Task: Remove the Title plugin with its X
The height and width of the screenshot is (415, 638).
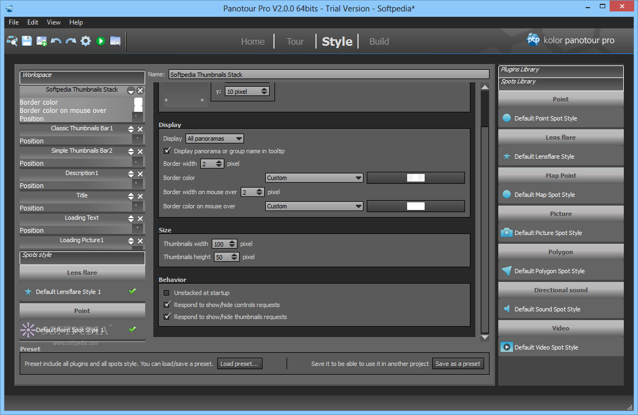Action: click(x=140, y=196)
